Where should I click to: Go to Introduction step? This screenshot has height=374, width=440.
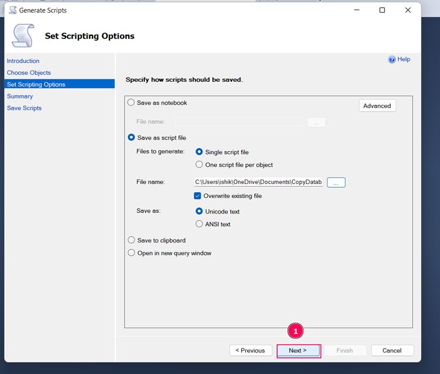point(23,61)
